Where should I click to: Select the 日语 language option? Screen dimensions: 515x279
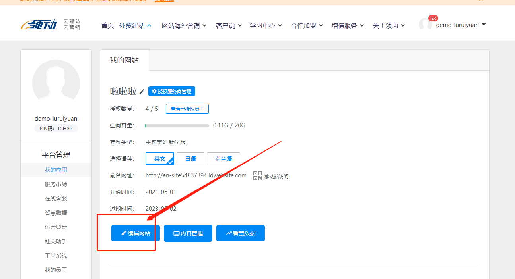190,159
